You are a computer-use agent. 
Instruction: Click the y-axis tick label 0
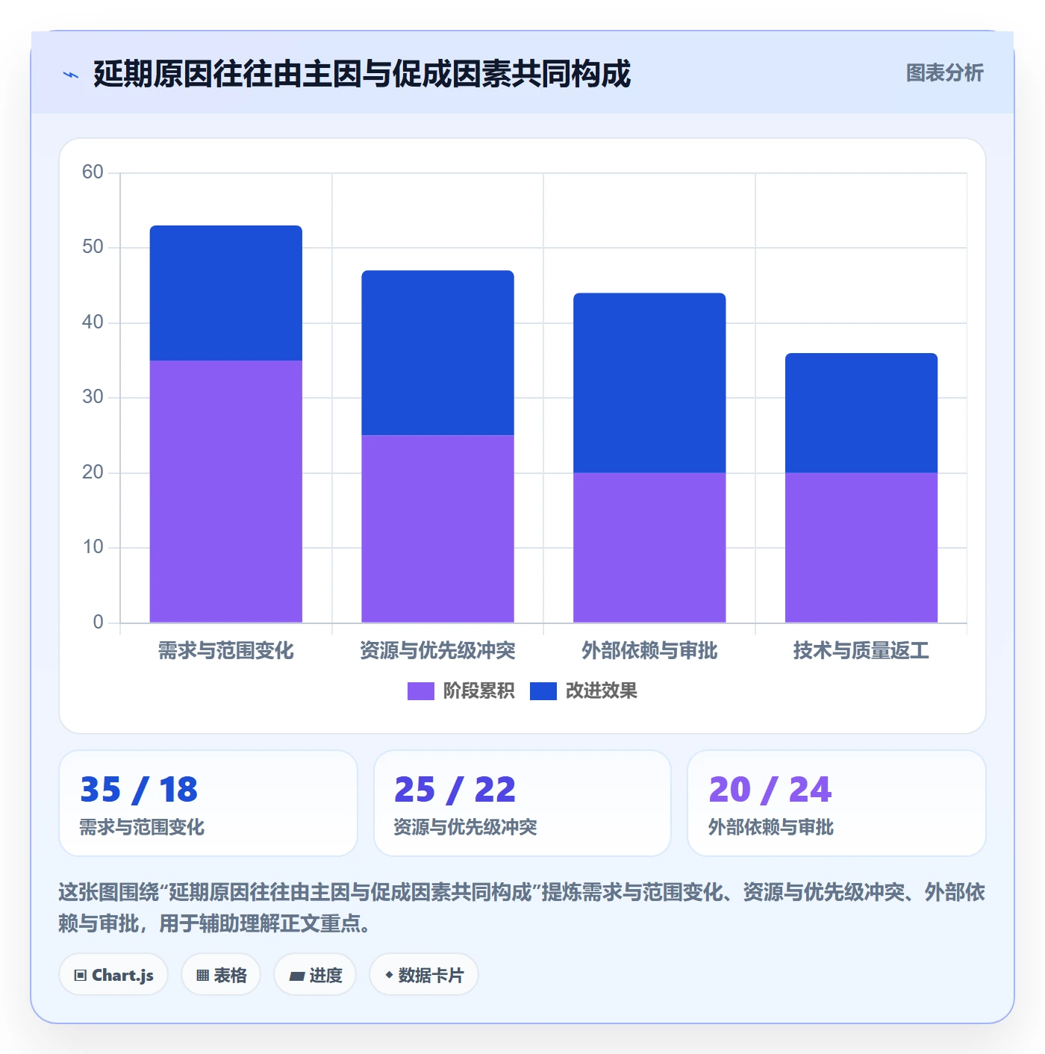[98, 623]
